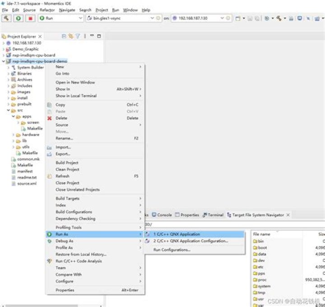Open the launch mode dropdown showing Run
The image size is (325, 307).
tap(61, 18)
